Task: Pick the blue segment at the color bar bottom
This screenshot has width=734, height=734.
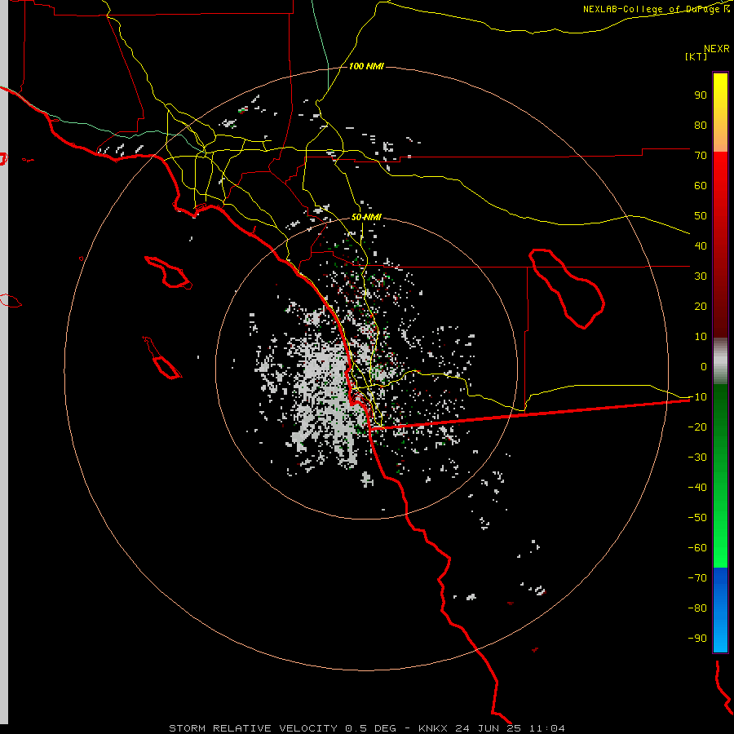Action: [x=720, y=610]
